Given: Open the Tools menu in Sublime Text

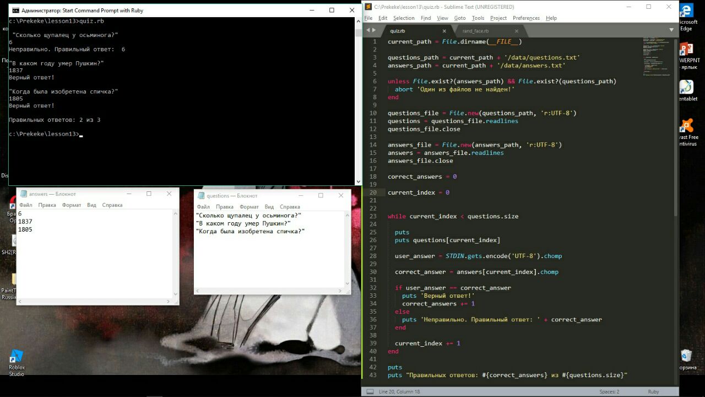Looking at the screenshot, I should coord(478,18).
